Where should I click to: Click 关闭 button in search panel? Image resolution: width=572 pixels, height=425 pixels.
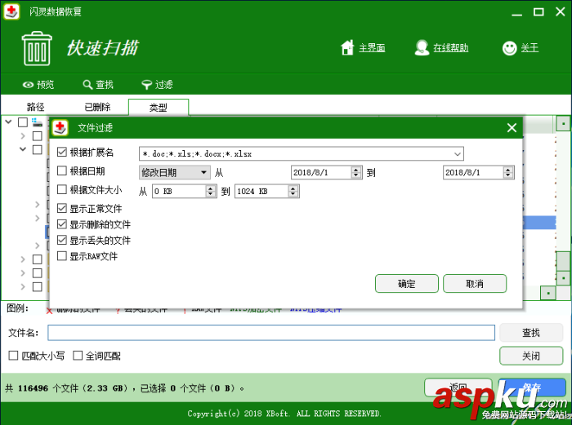531,356
